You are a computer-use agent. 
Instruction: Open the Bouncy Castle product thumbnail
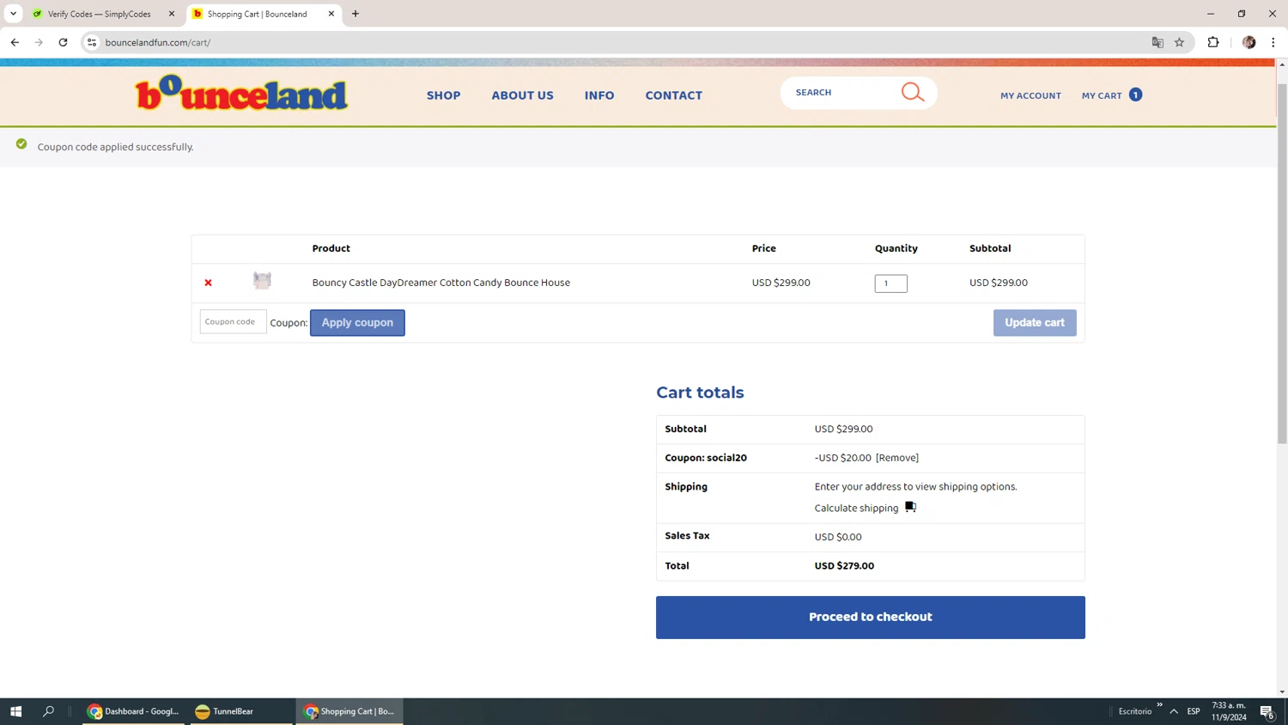262,281
